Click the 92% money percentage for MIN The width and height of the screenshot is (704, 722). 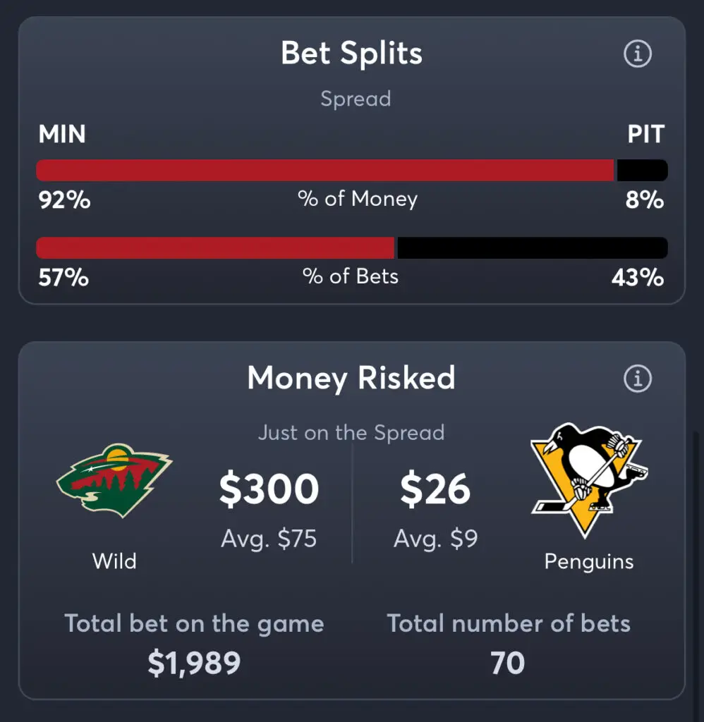pyautogui.click(x=64, y=200)
